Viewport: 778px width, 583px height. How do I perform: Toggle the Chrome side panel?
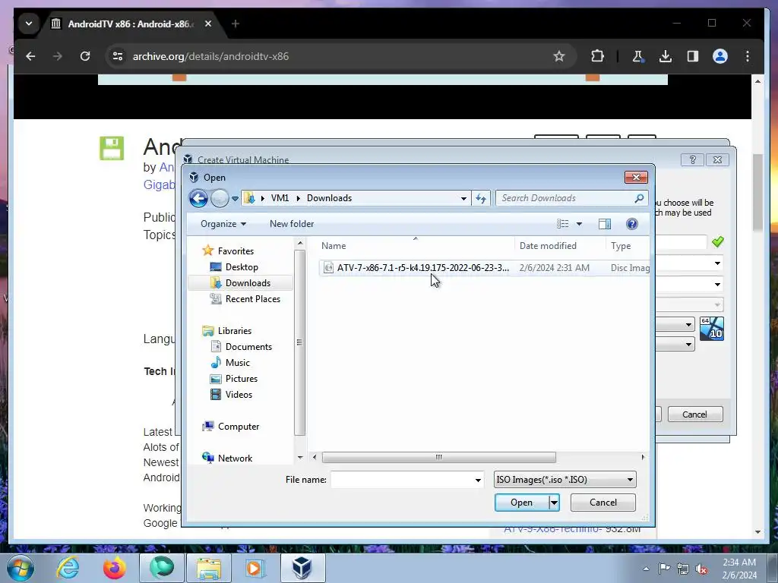coord(693,56)
